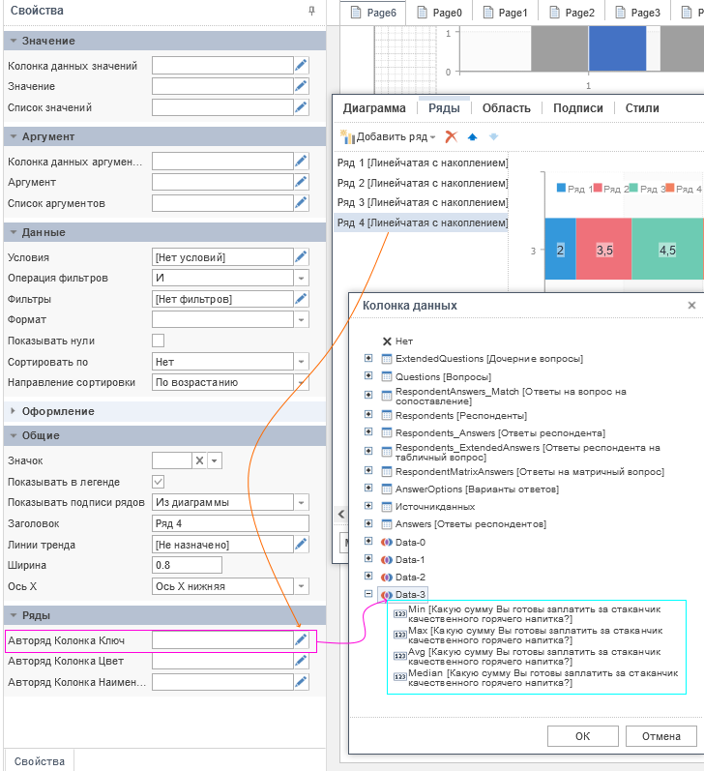Toggle Показывать нули checkbox
The width and height of the screenshot is (704, 771).
tap(159, 341)
